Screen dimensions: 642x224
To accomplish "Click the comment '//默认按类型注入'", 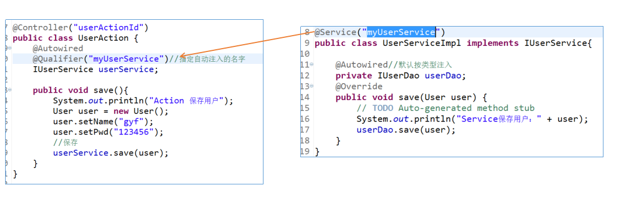I will click(x=420, y=64).
